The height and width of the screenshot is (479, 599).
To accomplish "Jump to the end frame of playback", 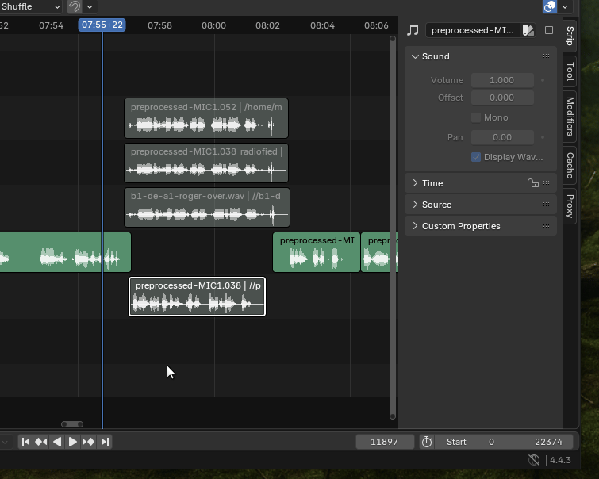I will [104, 442].
